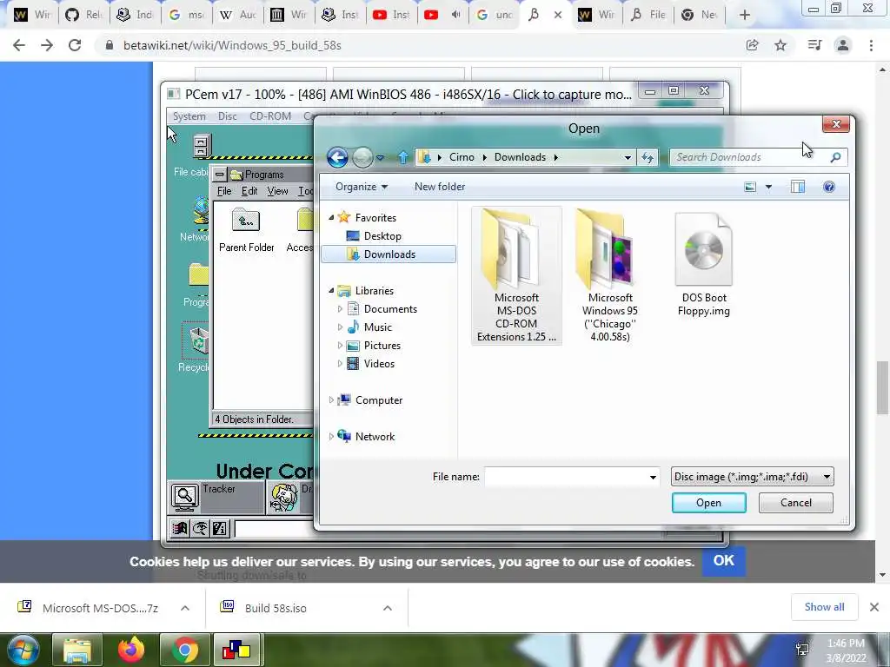Reload the betawiki page
Screen dimensions: 890x667
(x=75, y=45)
